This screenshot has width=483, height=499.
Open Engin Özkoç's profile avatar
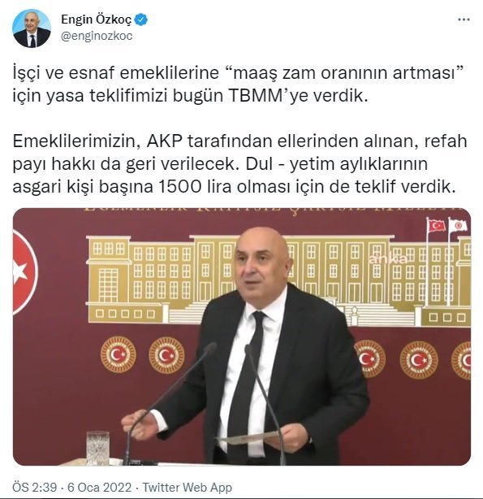click(32, 28)
